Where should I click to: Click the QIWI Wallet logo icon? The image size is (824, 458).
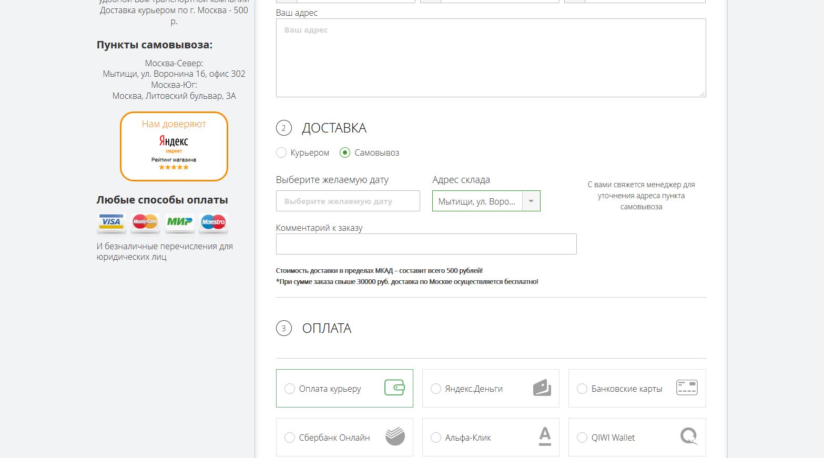point(688,436)
